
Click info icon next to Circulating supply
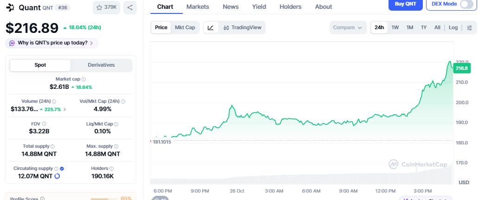(57, 169)
